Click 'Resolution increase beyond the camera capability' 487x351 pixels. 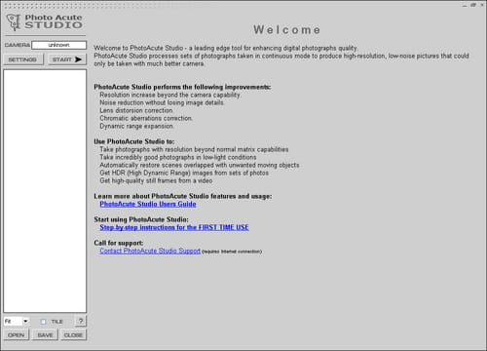(x=170, y=95)
